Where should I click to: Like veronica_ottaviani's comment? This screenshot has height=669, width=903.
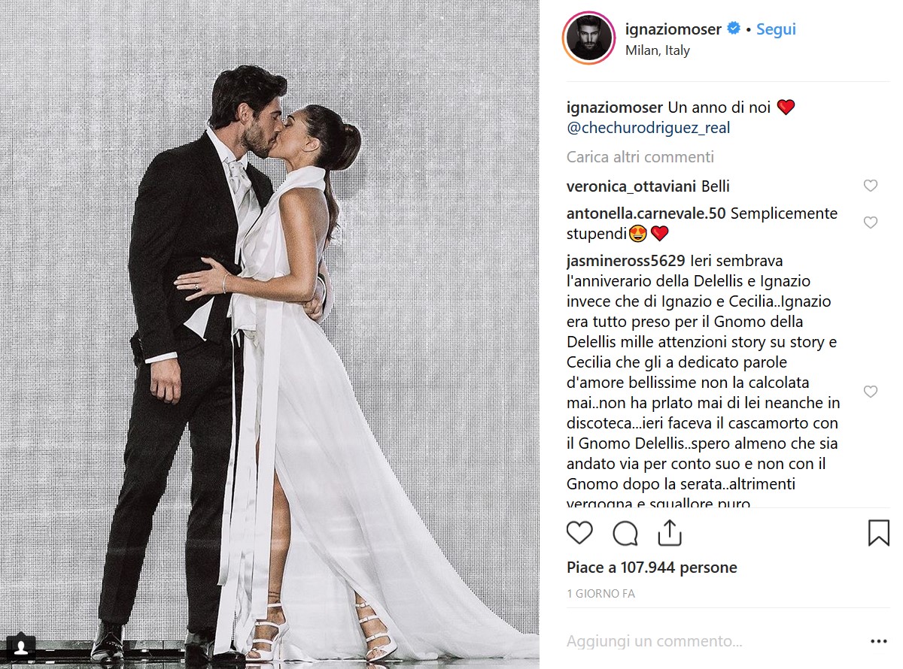coord(871,186)
